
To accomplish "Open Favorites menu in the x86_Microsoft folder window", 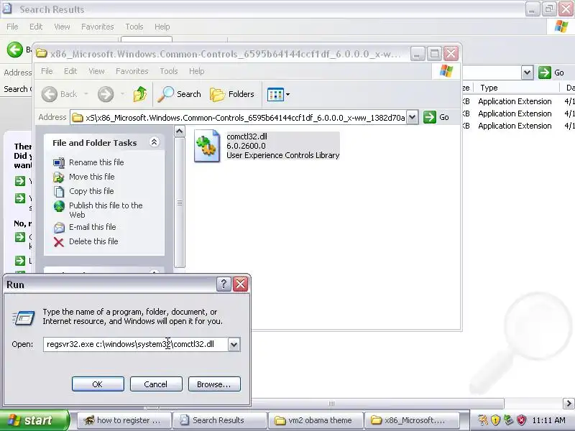I will pos(132,71).
